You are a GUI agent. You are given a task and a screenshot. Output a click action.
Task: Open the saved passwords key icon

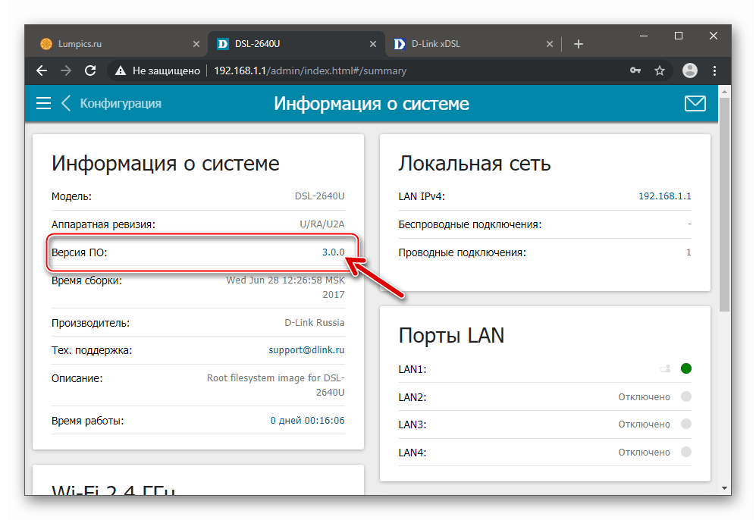click(x=635, y=70)
